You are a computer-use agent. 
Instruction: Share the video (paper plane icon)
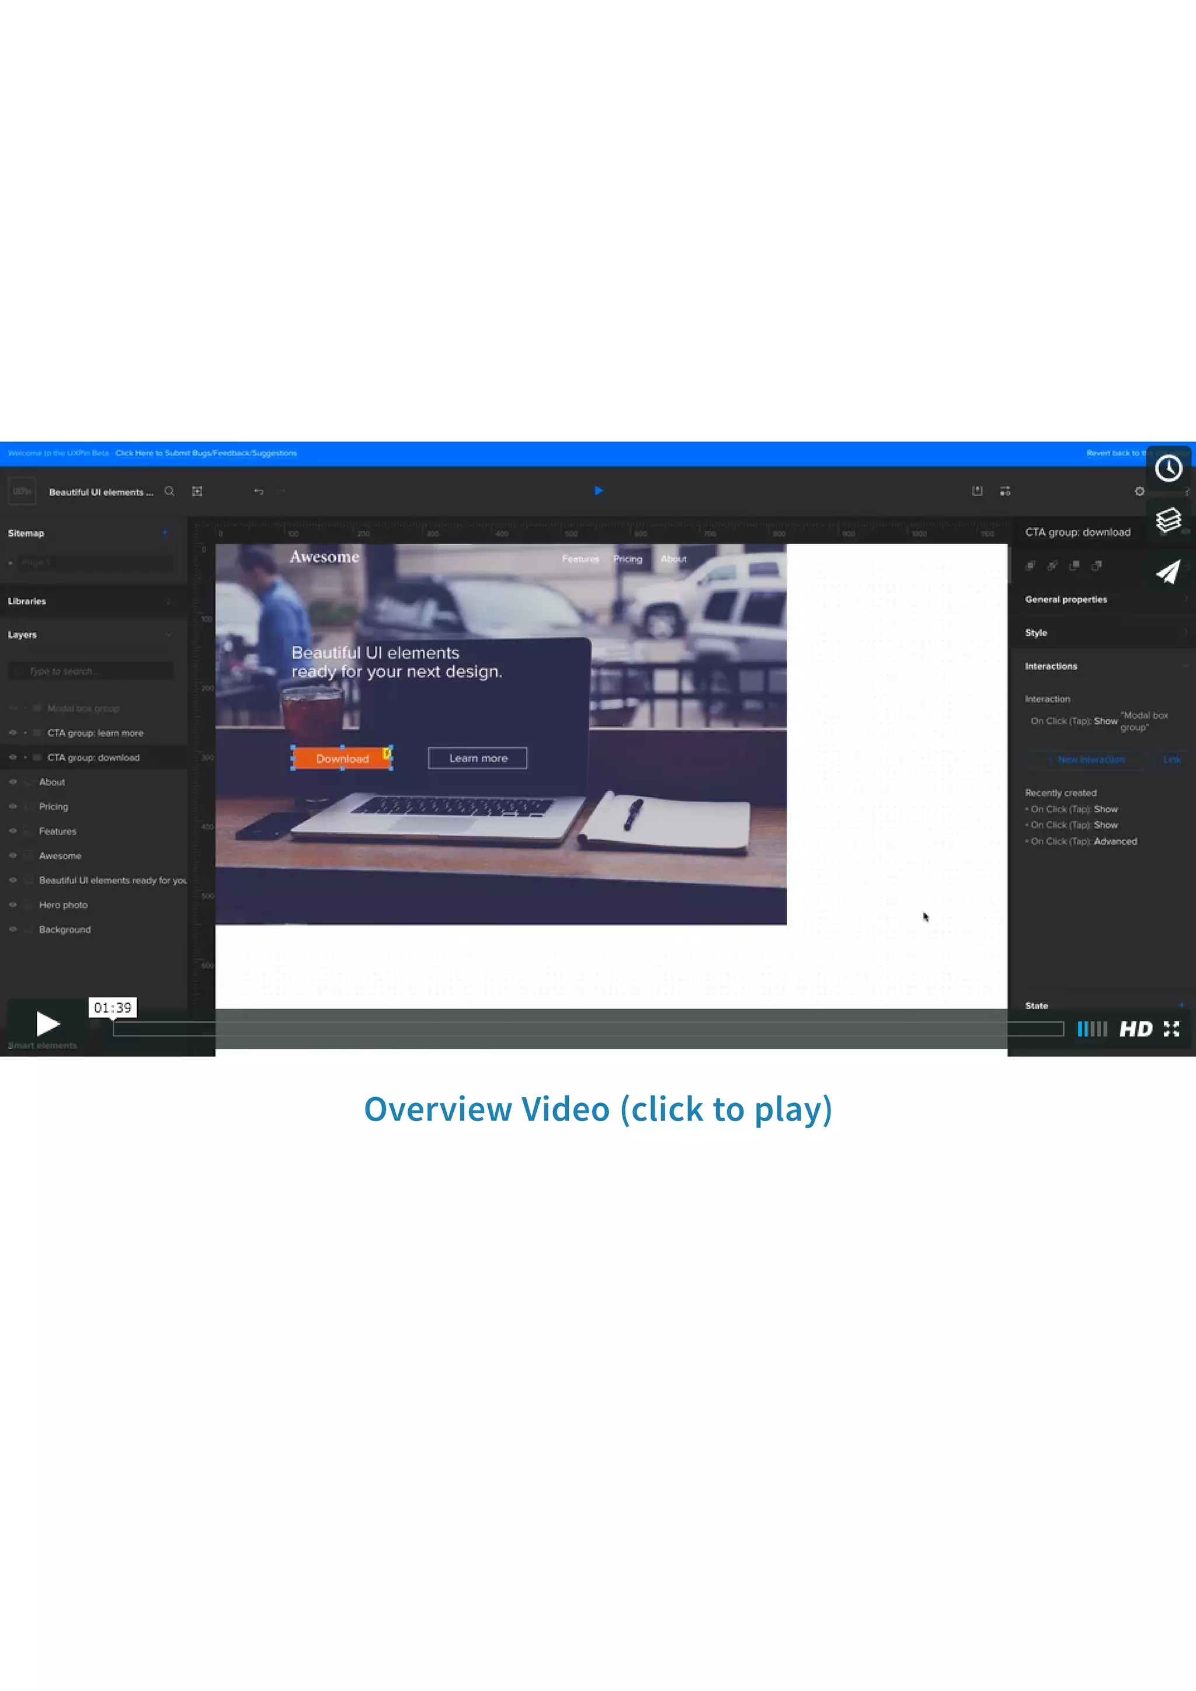tap(1168, 572)
